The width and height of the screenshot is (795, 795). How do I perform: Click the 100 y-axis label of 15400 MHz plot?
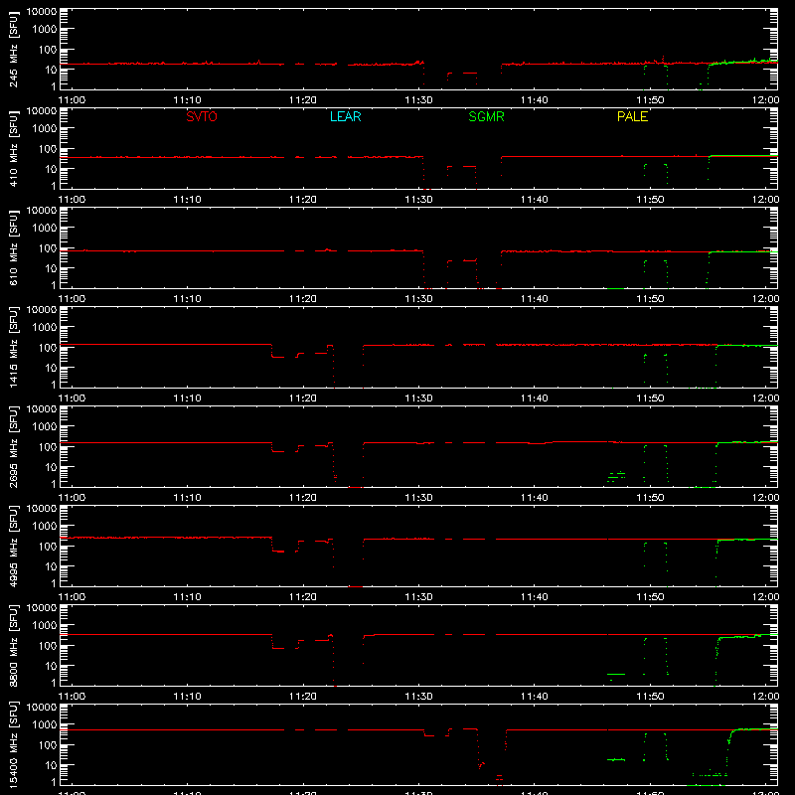[x=48, y=745]
